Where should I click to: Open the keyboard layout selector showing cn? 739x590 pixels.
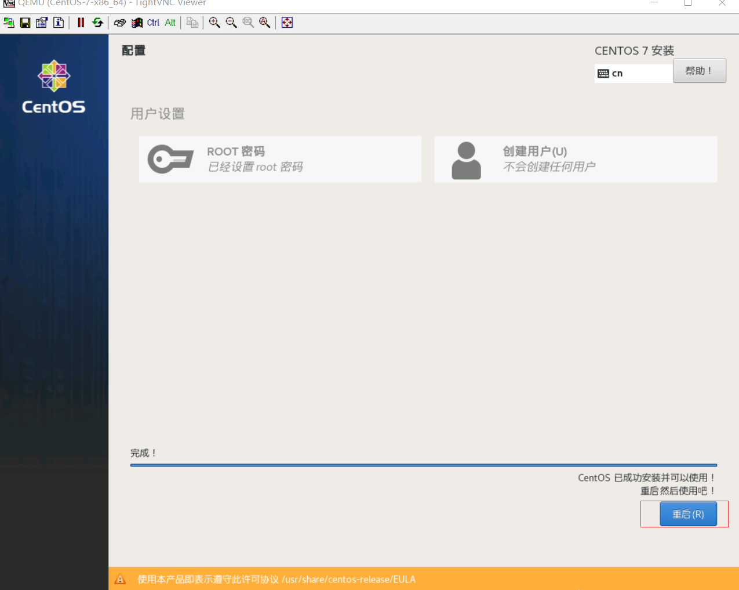coord(634,73)
